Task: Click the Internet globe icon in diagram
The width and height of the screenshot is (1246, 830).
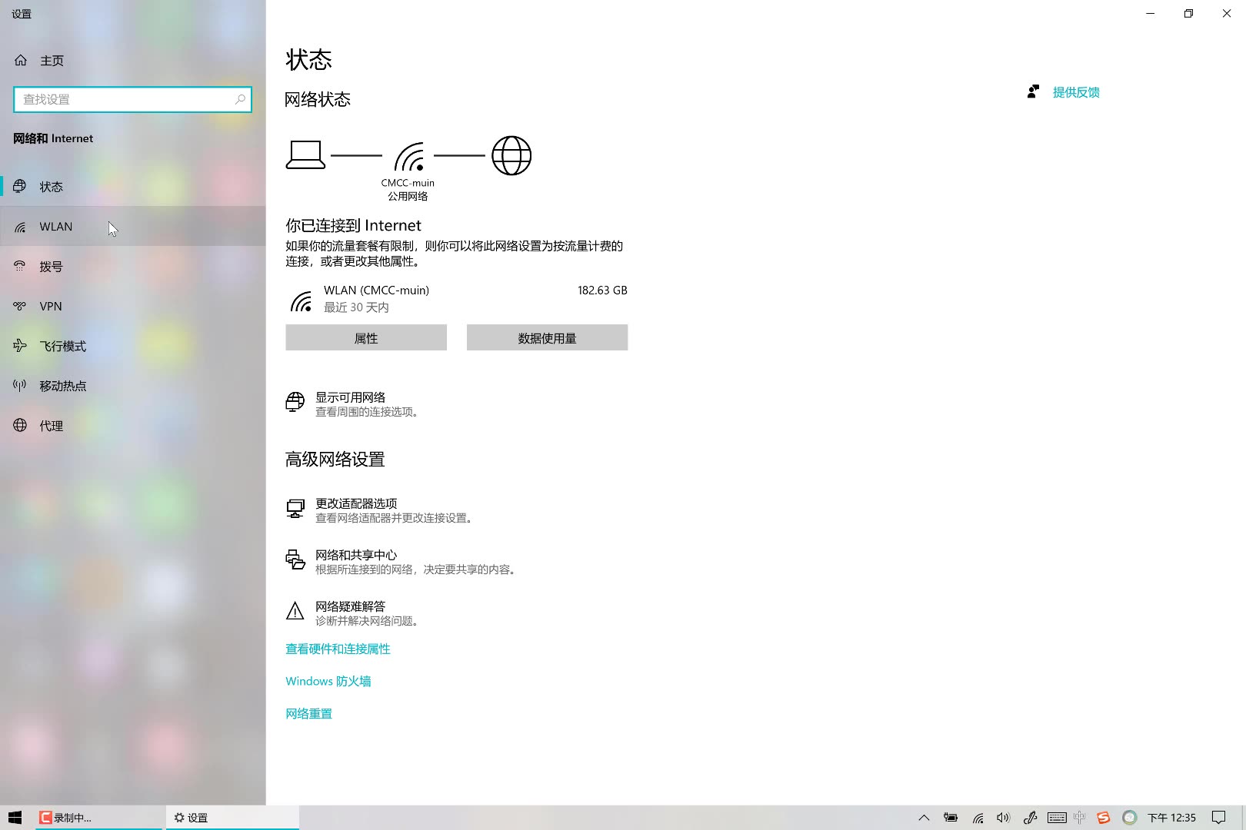Action: click(511, 155)
